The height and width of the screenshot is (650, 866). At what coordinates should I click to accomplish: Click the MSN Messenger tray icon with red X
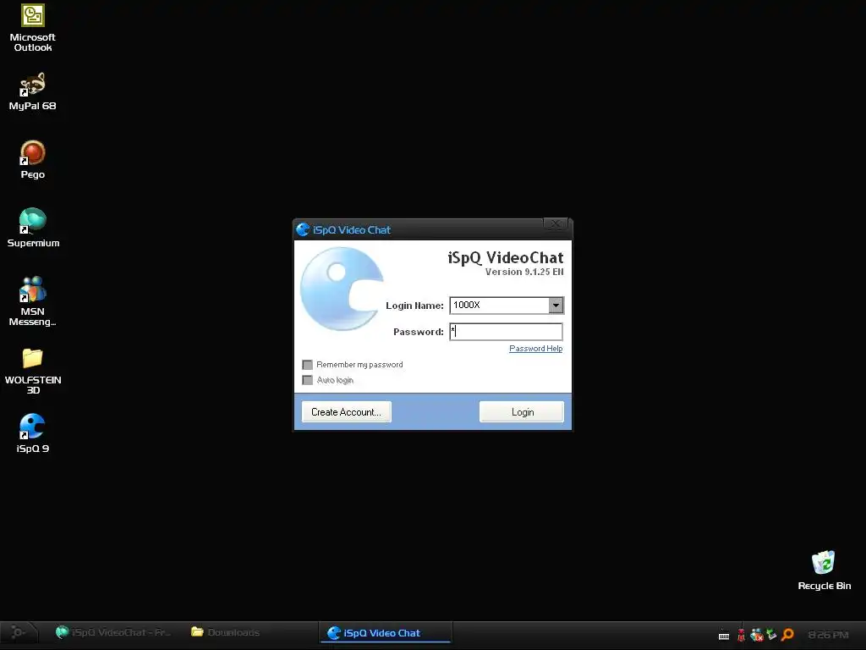[x=757, y=635]
